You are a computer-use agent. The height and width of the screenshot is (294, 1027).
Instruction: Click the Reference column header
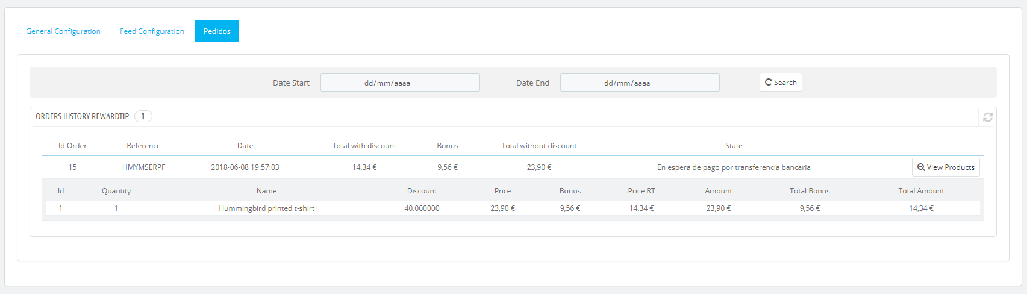tap(143, 146)
